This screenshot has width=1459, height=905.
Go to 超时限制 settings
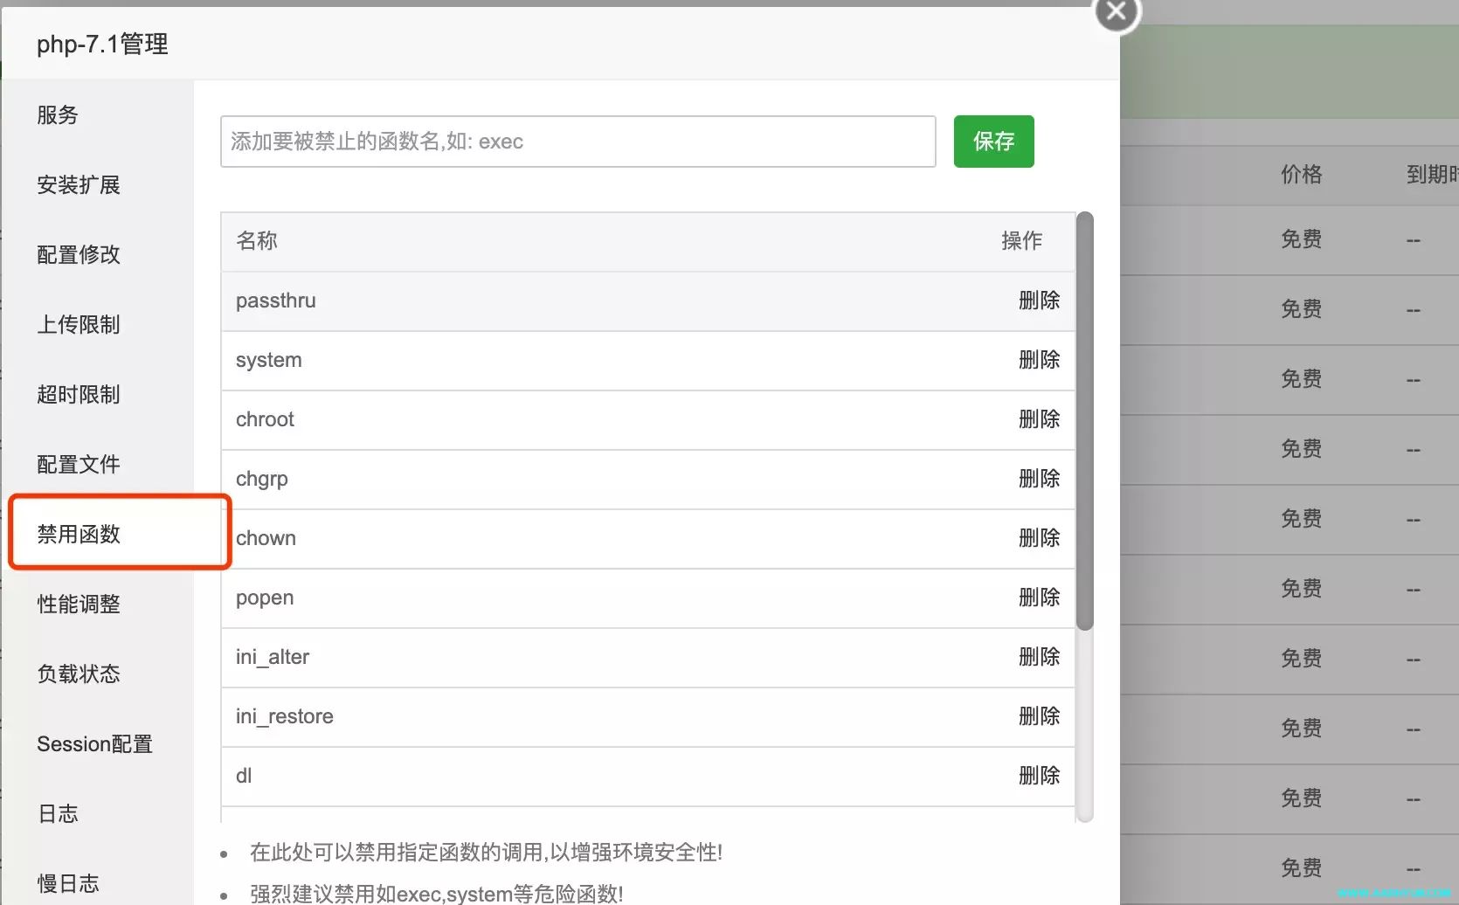point(79,395)
